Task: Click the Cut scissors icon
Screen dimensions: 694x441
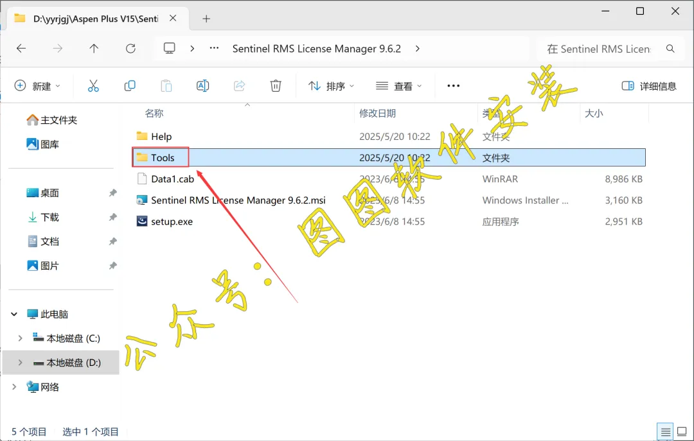Action: click(x=93, y=86)
